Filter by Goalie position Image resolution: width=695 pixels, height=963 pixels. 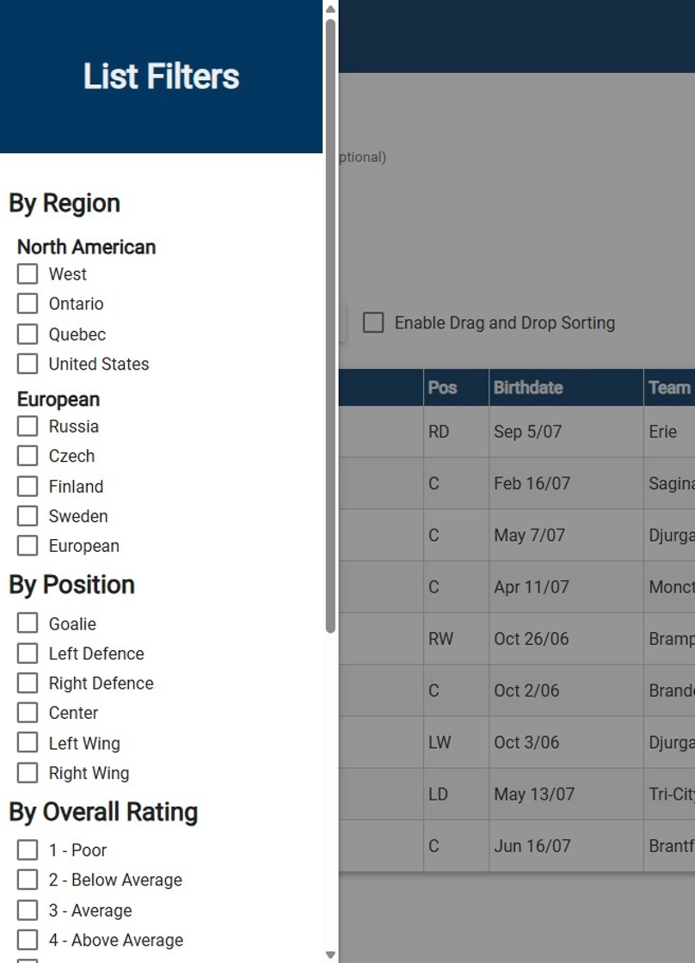point(27,623)
